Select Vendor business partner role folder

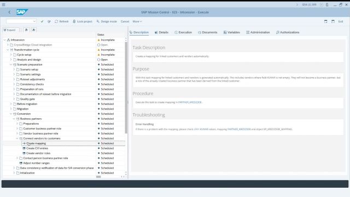[x=40, y=134]
